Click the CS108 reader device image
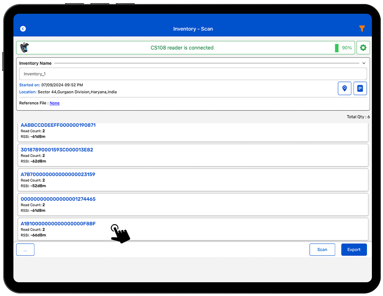The width and height of the screenshot is (383, 296). (25, 48)
